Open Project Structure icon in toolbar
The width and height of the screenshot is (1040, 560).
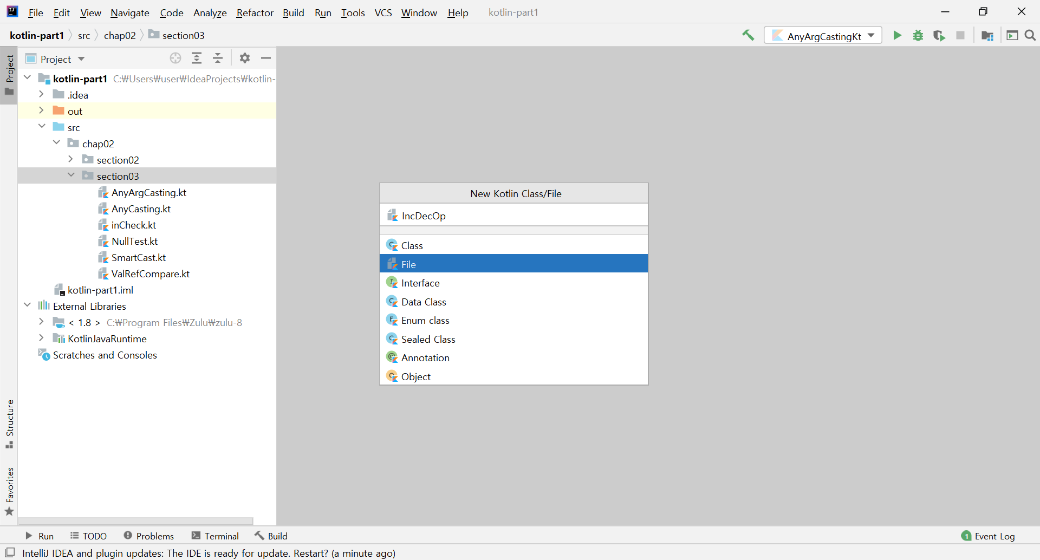point(987,35)
